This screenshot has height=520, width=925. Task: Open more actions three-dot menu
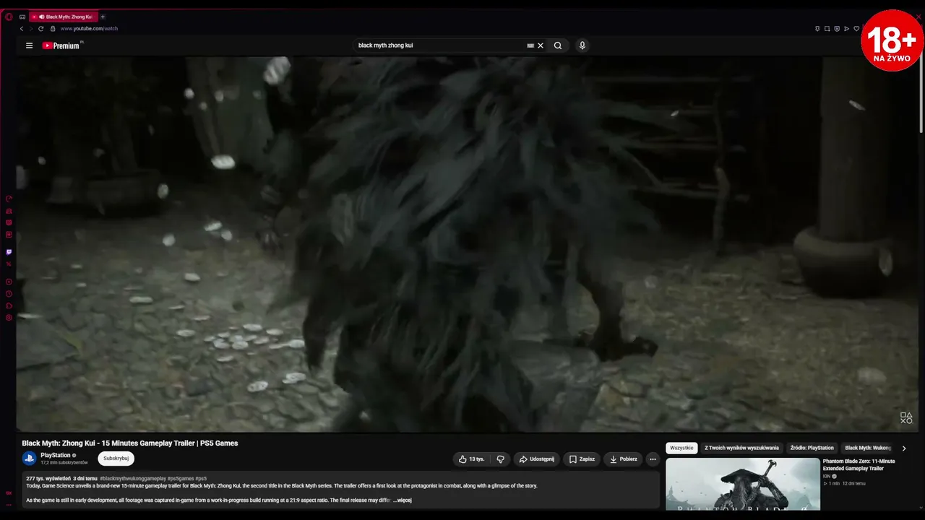[x=653, y=459]
